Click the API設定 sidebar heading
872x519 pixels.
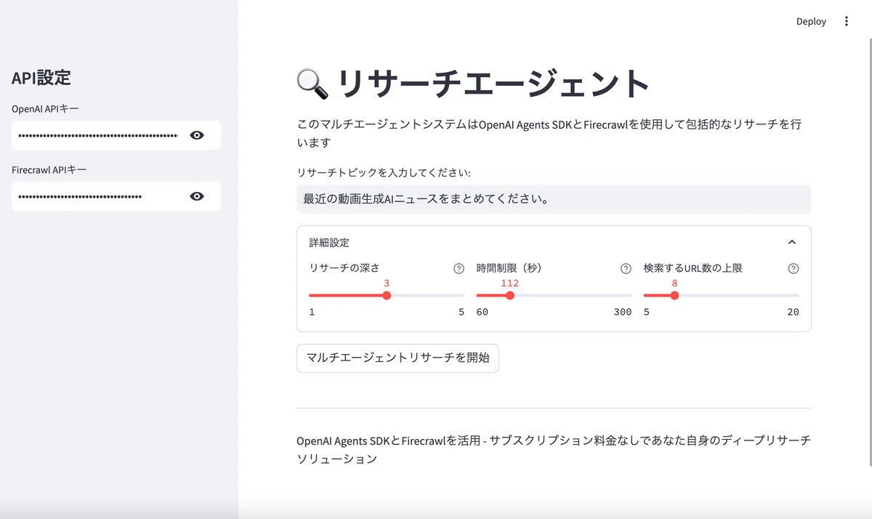point(41,78)
